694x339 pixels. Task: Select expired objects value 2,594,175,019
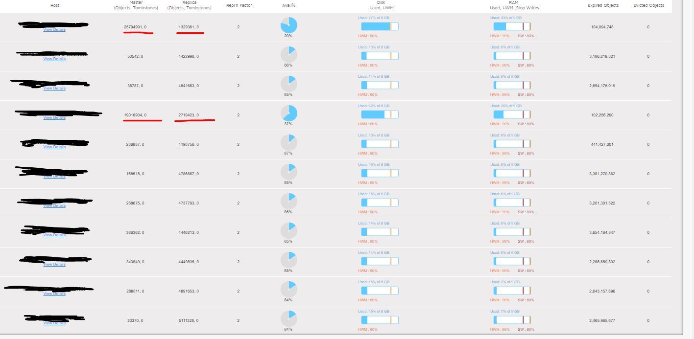click(602, 86)
